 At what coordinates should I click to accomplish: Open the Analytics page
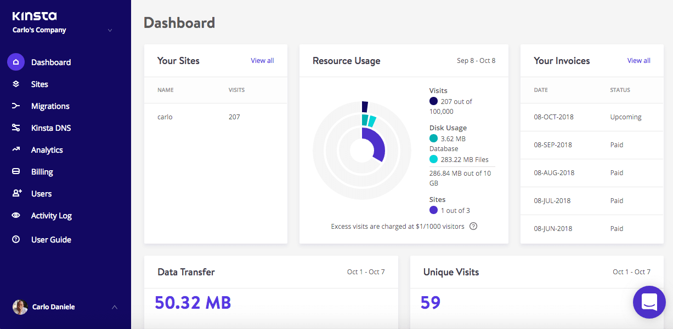47,149
